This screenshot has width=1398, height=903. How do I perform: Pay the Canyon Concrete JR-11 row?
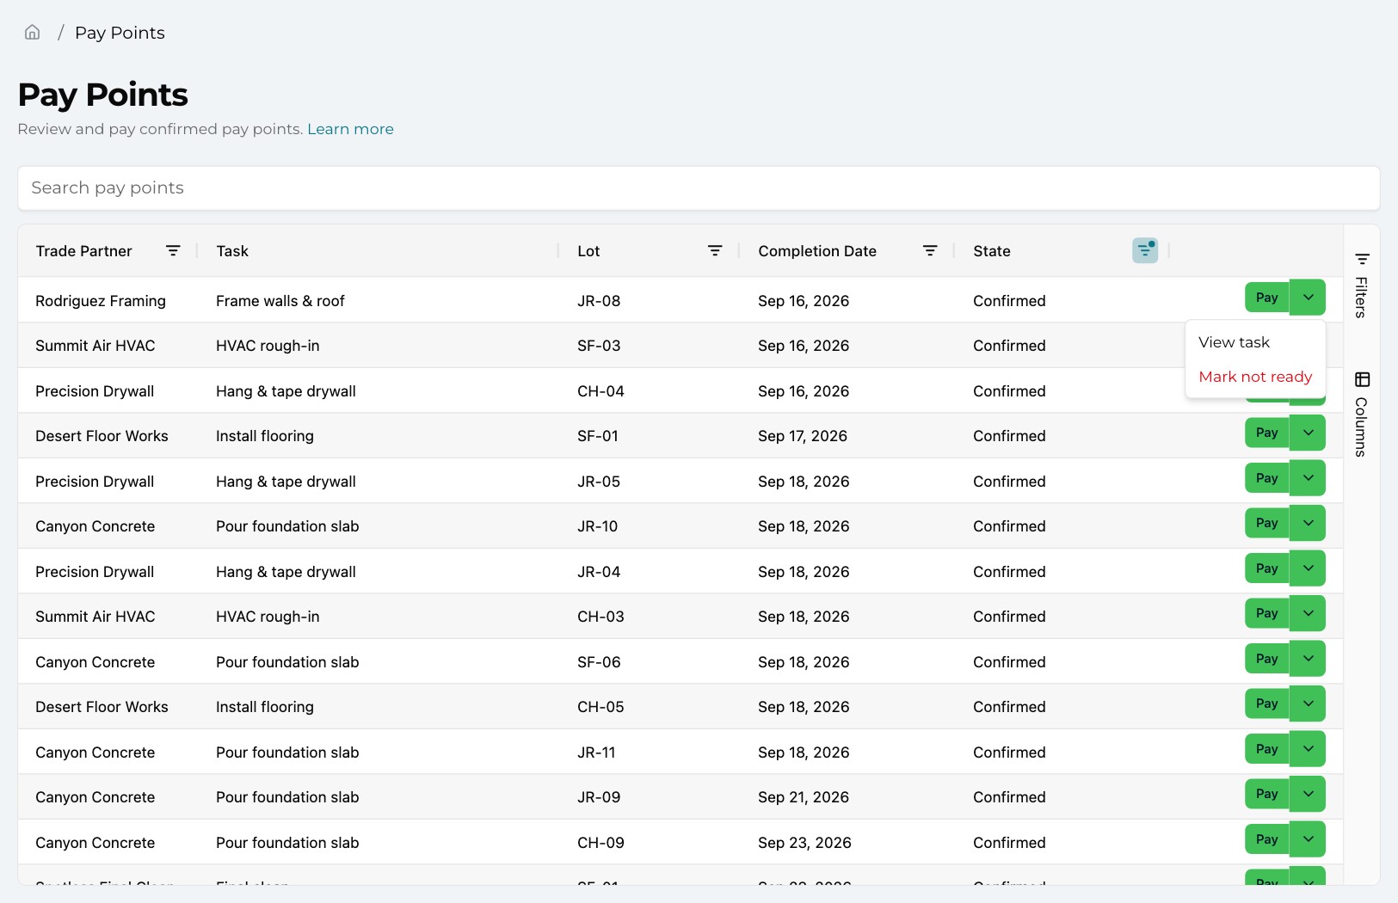coord(1267,749)
